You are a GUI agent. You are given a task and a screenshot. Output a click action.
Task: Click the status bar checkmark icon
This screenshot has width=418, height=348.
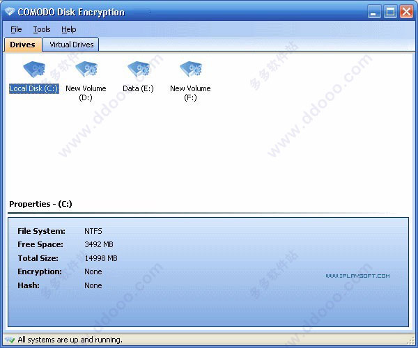(10, 340)
